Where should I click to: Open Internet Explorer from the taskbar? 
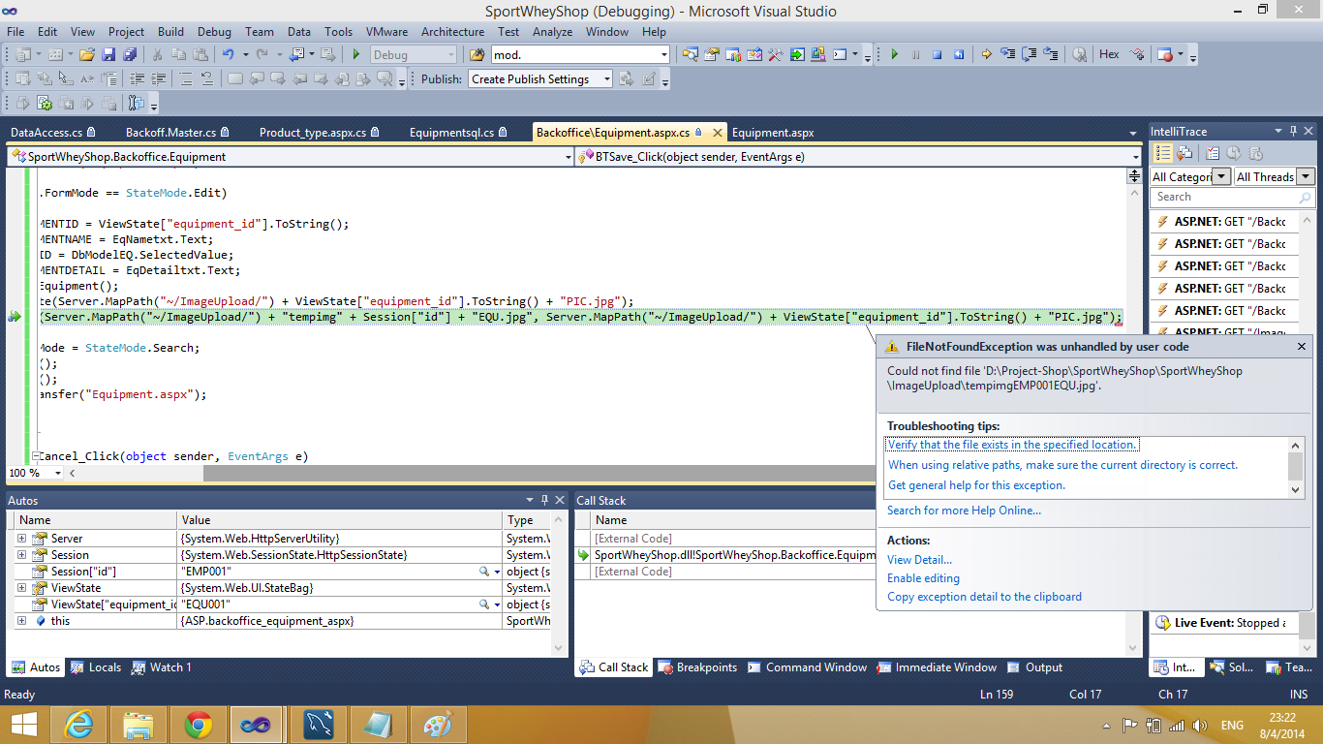click(78, 724)
